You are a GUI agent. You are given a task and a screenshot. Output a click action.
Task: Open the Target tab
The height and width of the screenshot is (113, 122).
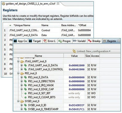pyautogui.click(x=35, y=41)
